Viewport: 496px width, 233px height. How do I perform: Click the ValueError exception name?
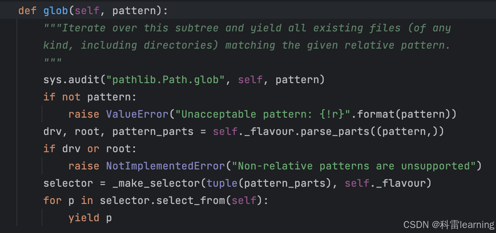click(x=138, y=114)
